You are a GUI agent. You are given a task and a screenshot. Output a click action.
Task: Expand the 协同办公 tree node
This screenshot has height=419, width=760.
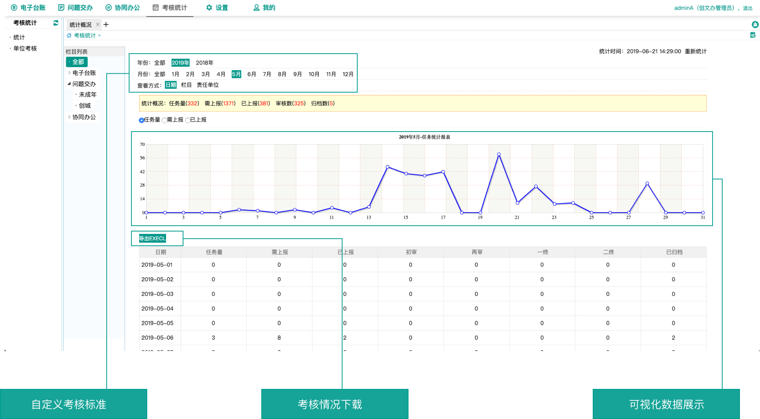69,117
